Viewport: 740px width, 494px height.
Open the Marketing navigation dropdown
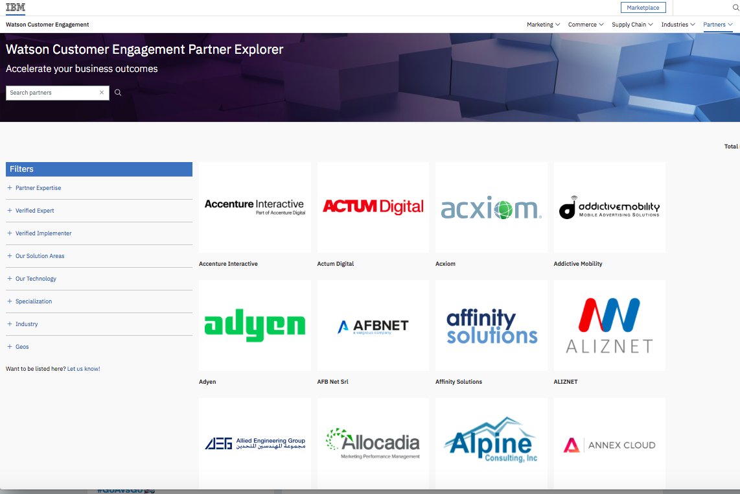(540, 24)
